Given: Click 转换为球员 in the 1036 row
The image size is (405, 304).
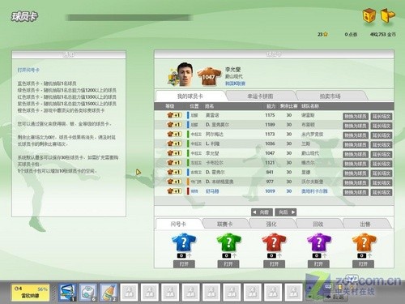Looking at the screenshot, I should coord(356,145).
